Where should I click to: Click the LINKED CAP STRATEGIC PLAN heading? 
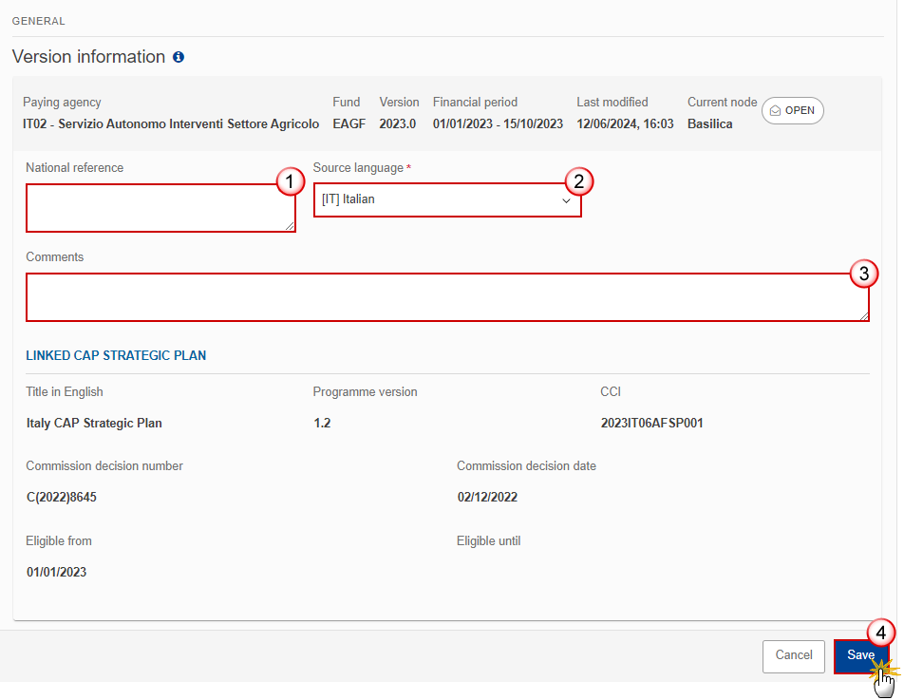(x=116, y=356)
